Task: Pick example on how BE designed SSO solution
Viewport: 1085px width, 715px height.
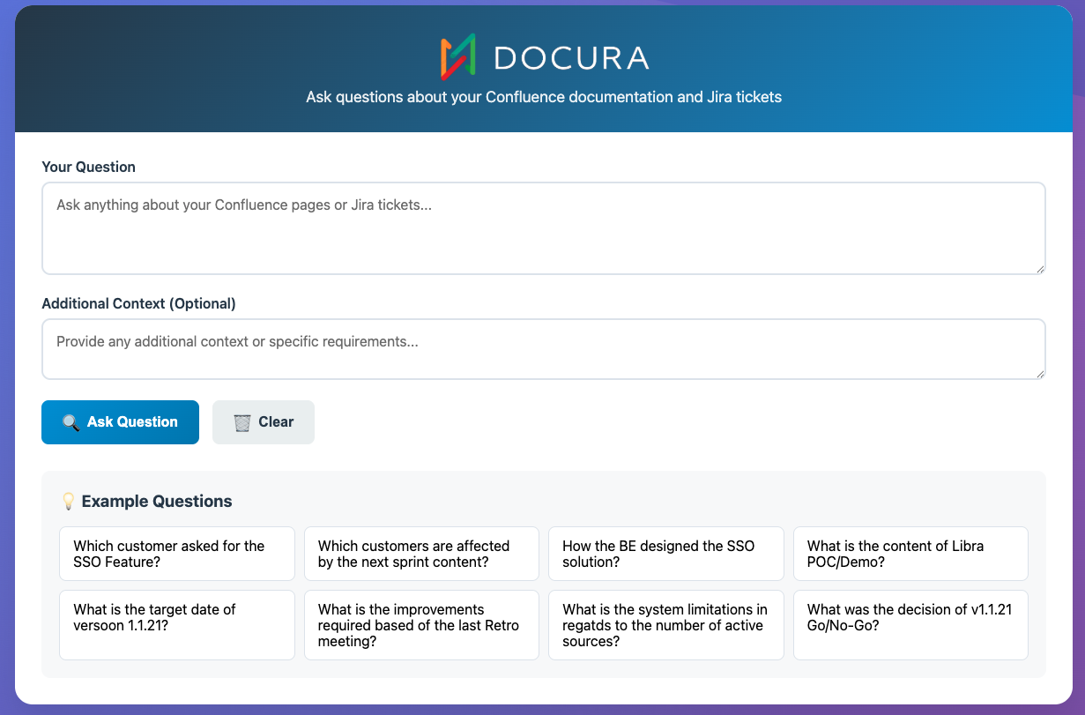Action: click(665, 554)
